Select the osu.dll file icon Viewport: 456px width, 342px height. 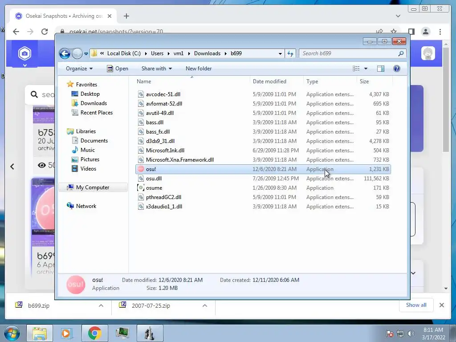click(x=141, y=179)
